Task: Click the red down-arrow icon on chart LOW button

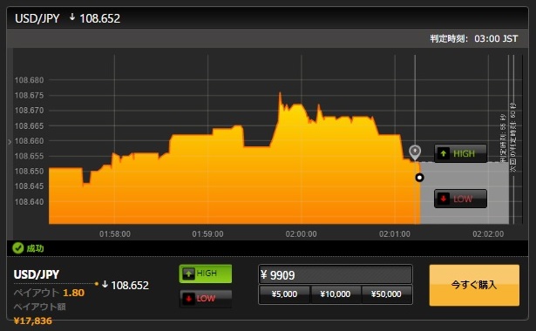Action: pos(443,199)
